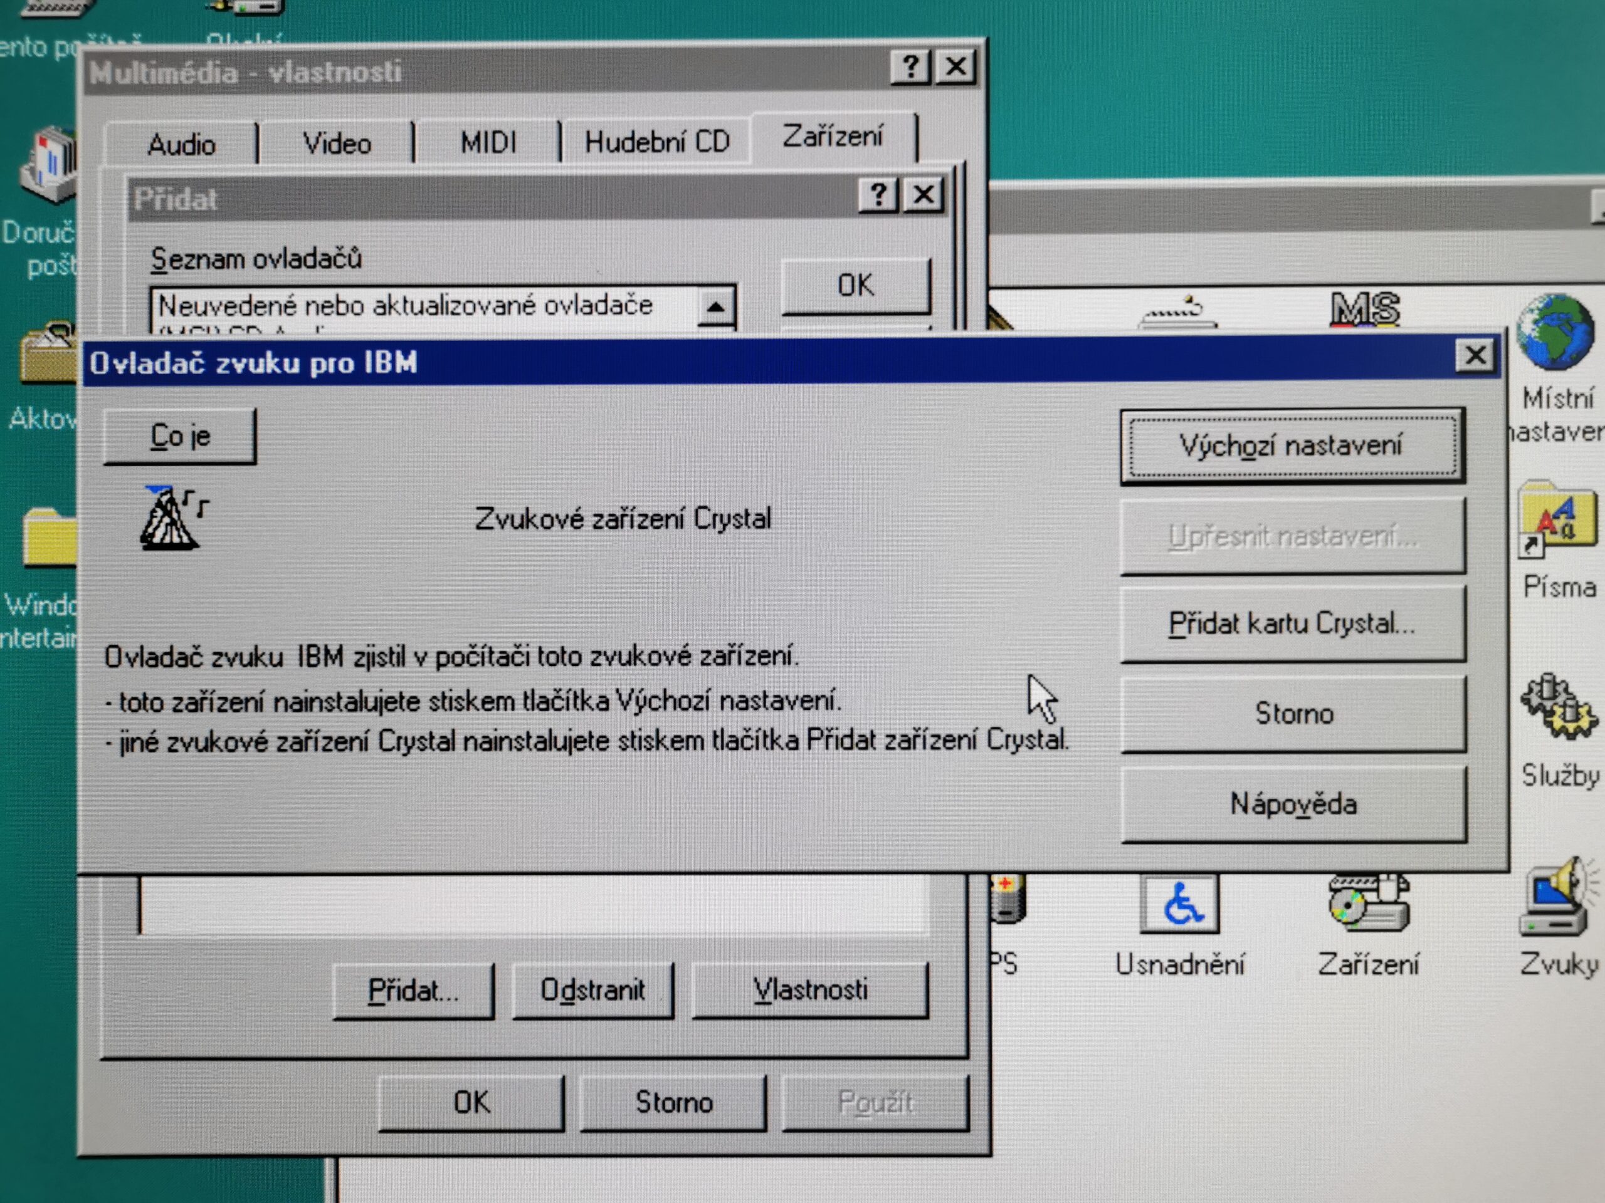The image size is (1605, 1203).
Task: Open Nápověda help button
Action: click(x=1294, y=803)
